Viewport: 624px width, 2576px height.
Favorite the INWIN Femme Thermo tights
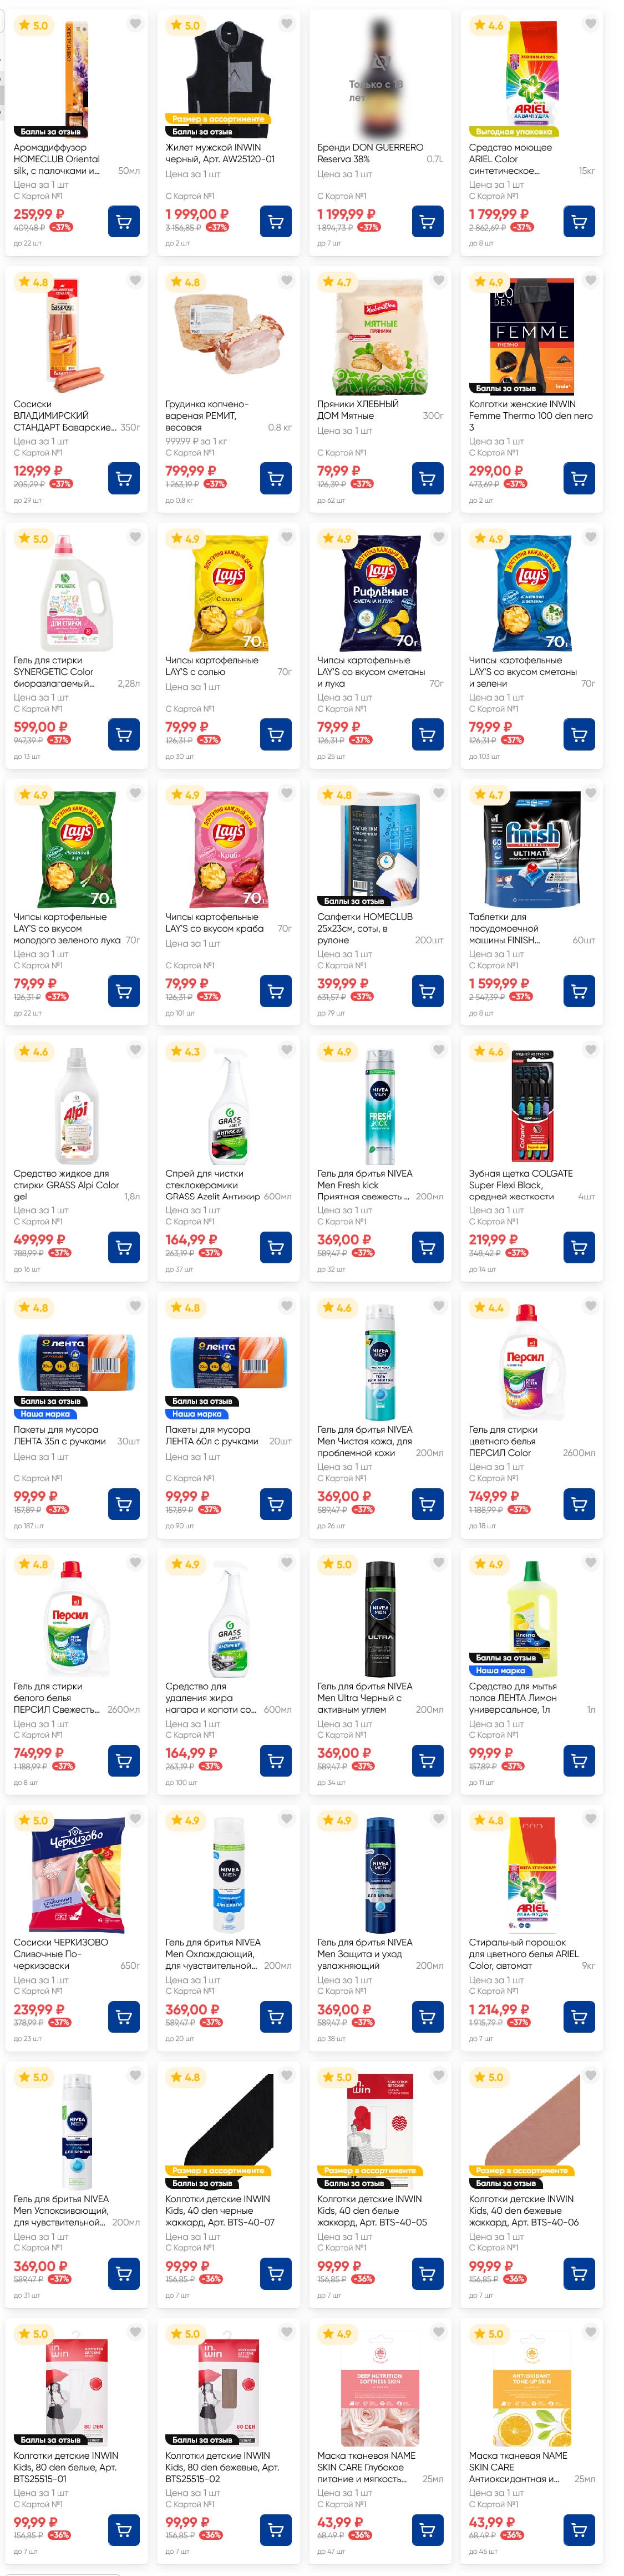click(590, 281)
